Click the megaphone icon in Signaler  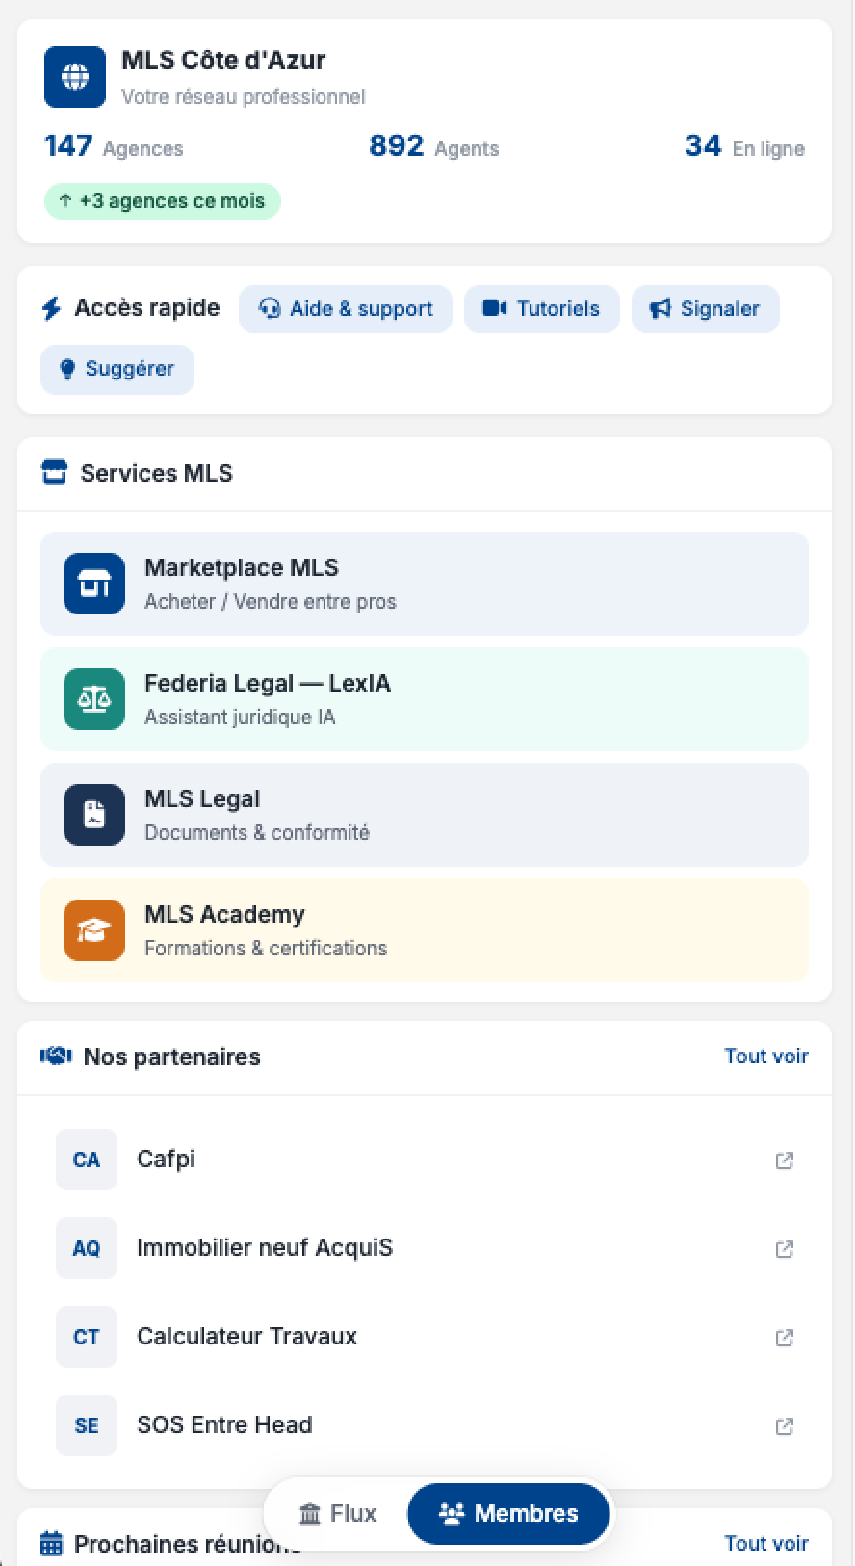[x=660, y=308]
